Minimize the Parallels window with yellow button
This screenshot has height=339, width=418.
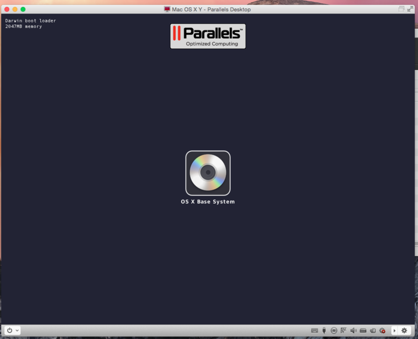click(15, 9)
